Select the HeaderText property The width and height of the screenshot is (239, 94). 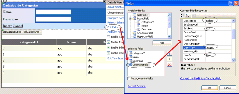[x=207, y=40]
